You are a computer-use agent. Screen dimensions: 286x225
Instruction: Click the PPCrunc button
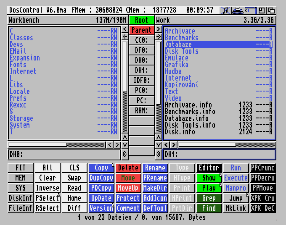(263, 168)
